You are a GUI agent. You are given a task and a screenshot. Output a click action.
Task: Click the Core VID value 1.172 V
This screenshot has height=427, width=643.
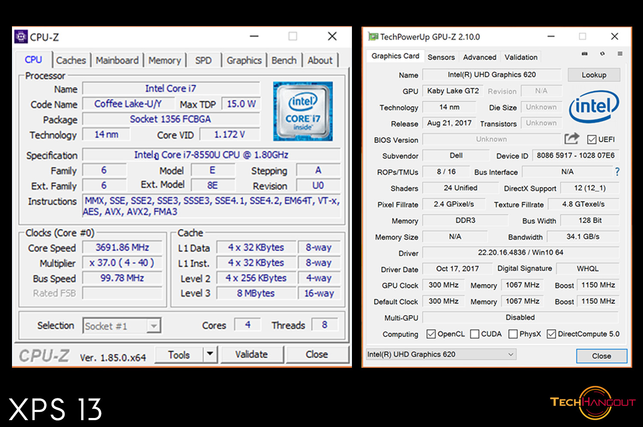click(x=230, y=135)
